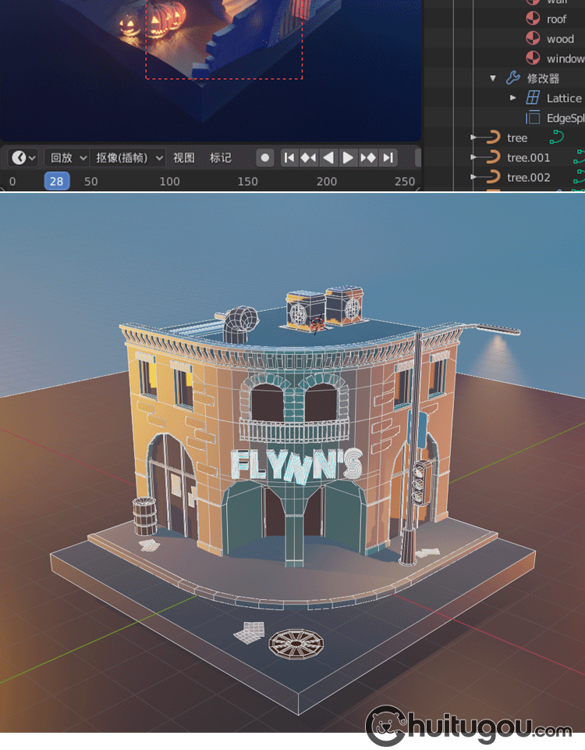
Task: Open the 标记 marker menu
Action: [220, 158]
